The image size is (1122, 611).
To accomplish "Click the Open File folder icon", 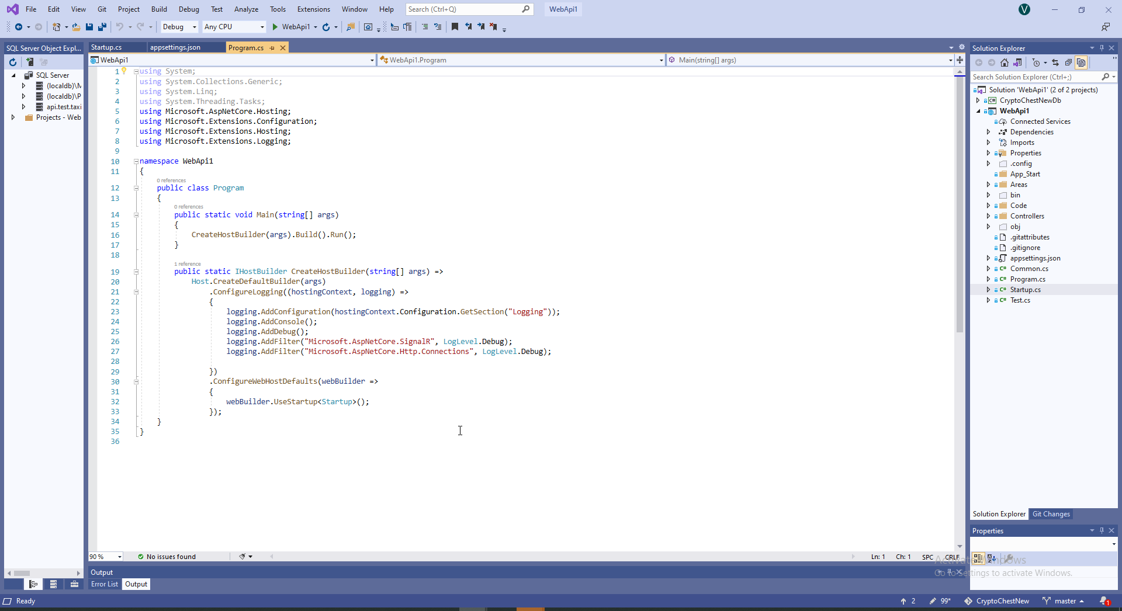I will pos(76,27).
